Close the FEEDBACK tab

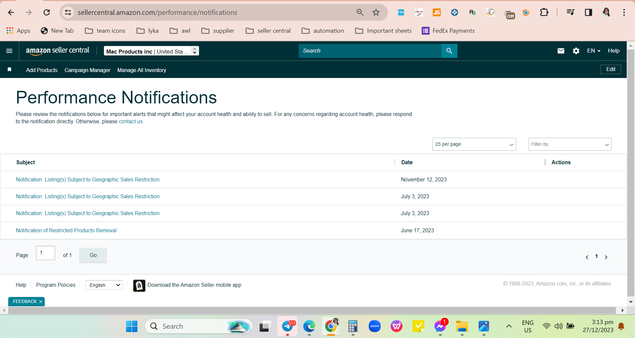41,302
